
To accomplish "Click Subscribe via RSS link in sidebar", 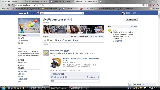I will click(x=21, y=74).
